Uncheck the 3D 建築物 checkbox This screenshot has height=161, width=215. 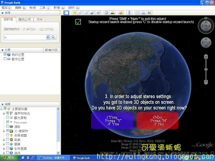tap(8, 130)
